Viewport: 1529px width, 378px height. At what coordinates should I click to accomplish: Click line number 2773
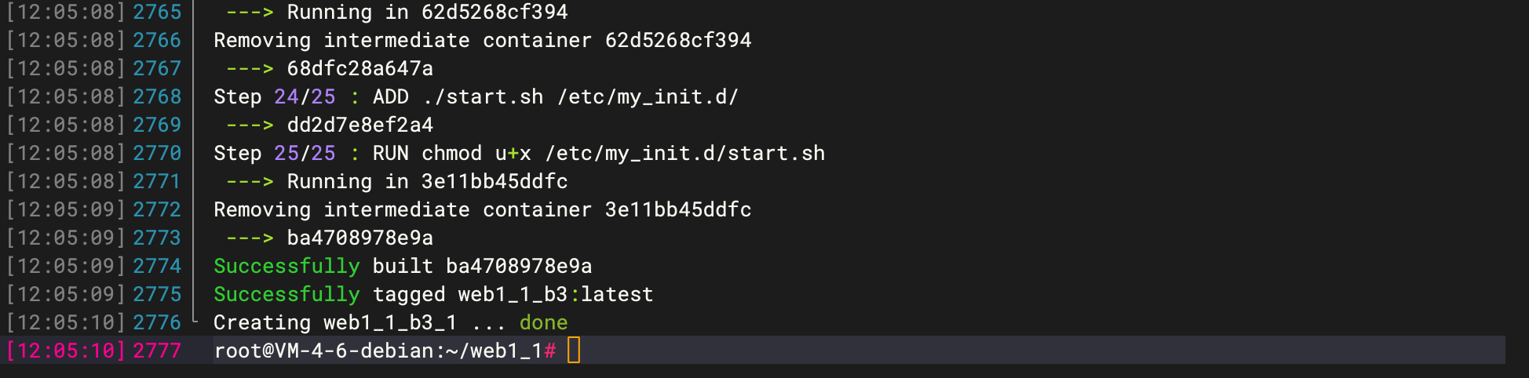[x=157, y=238]
